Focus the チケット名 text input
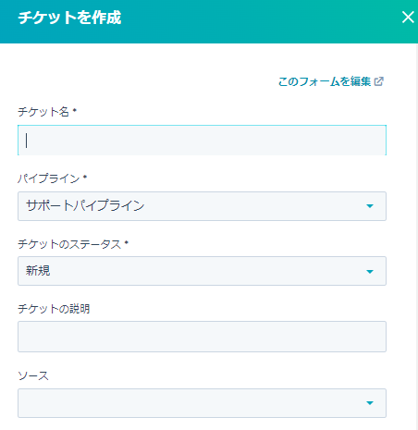Screen dimensions: 418x430 tap(202, 141)
